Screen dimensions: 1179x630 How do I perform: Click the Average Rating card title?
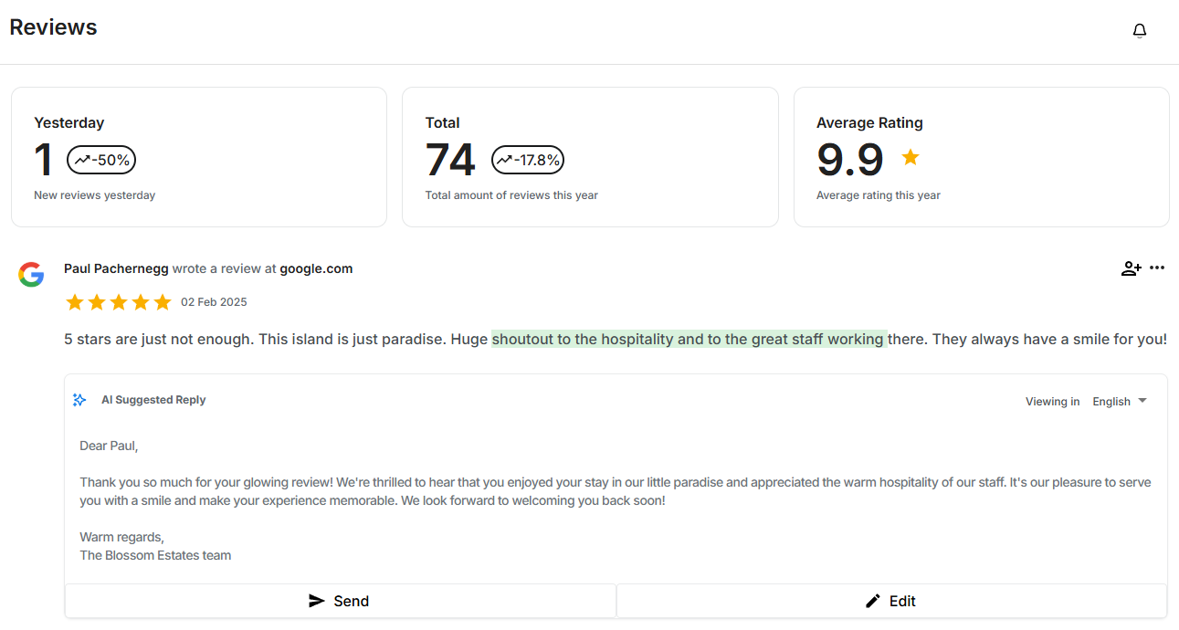pos(869,122)
